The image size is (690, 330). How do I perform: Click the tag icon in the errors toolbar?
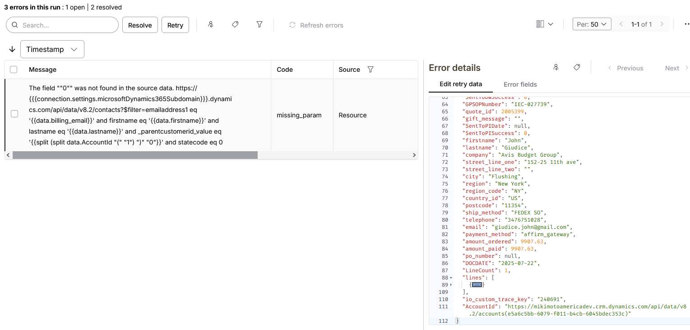pyautogui.click(x=235, y=25)
